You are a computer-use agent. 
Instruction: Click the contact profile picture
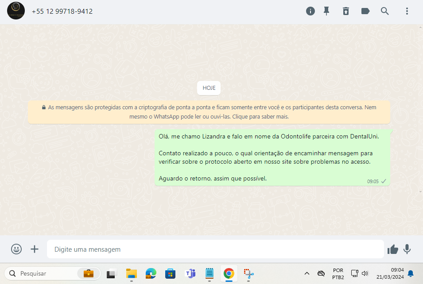pyautogui.click(x=16, y=11)
